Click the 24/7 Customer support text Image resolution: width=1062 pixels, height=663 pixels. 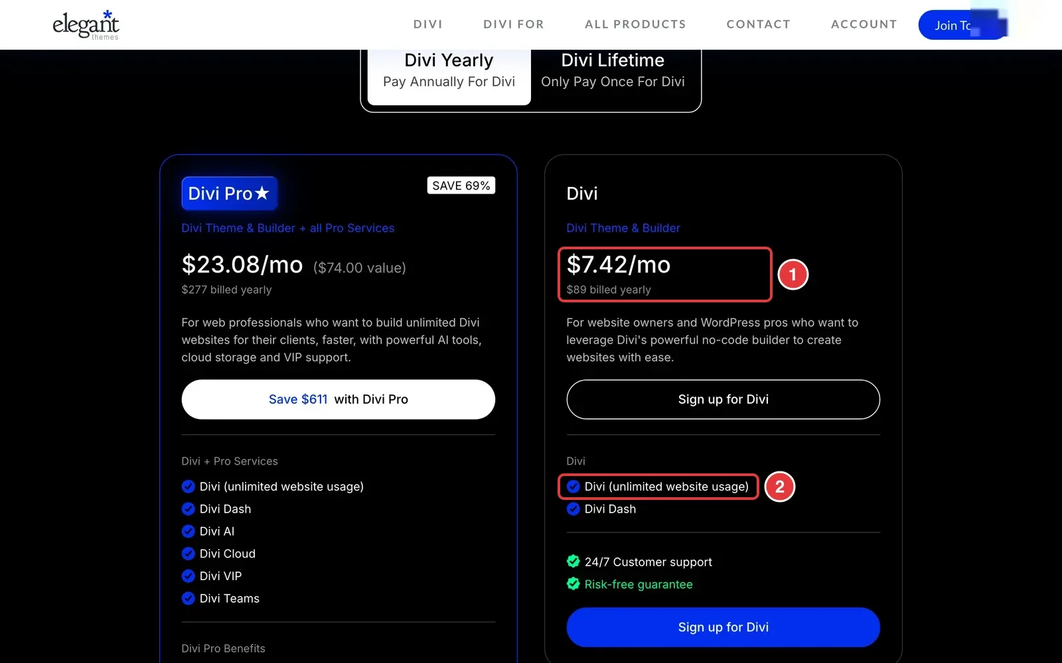pyautogui.click(x=648, y=562)
